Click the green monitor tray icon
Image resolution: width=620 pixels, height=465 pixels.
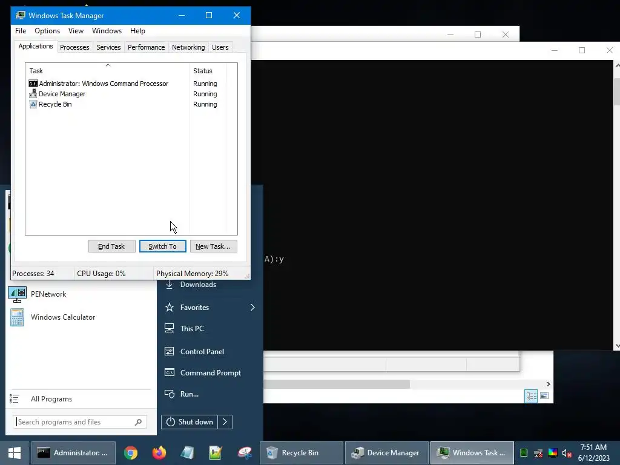point(524,453)
